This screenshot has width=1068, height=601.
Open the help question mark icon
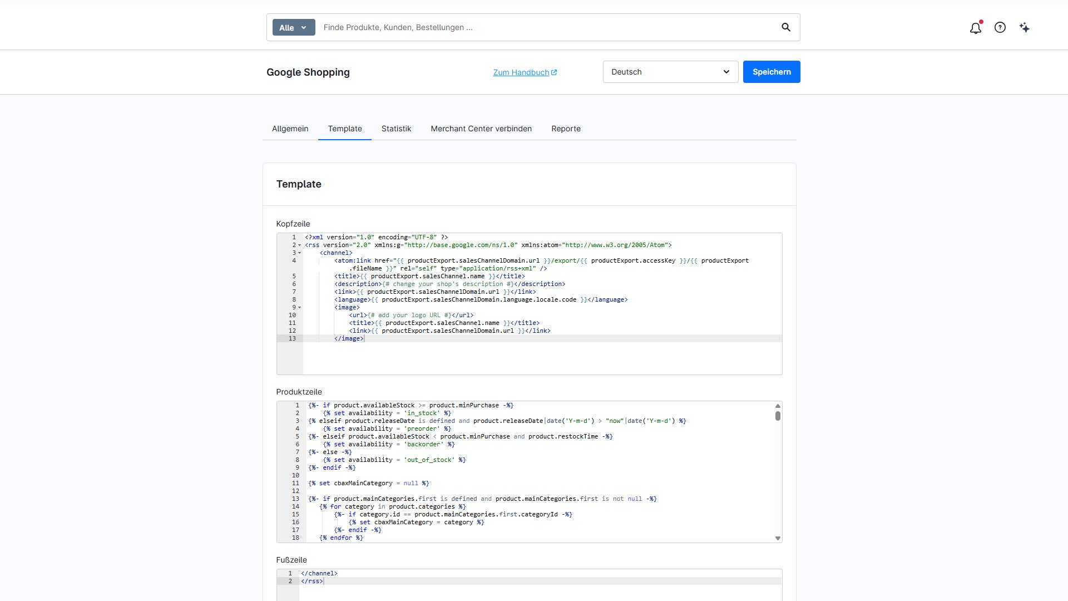point(1000,27)
